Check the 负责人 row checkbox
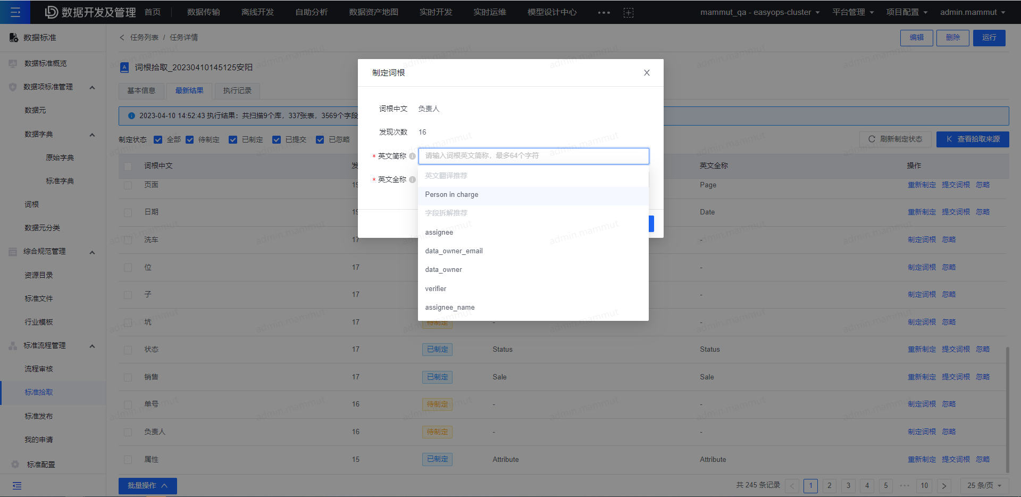1021x497 pixels. click(x=128, y=432)
